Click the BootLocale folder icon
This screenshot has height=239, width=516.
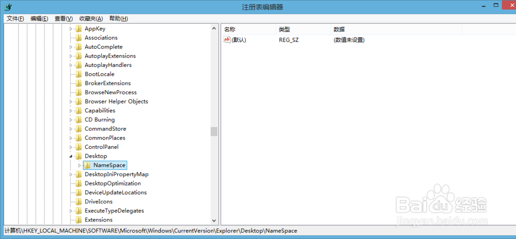pos(78,74)
